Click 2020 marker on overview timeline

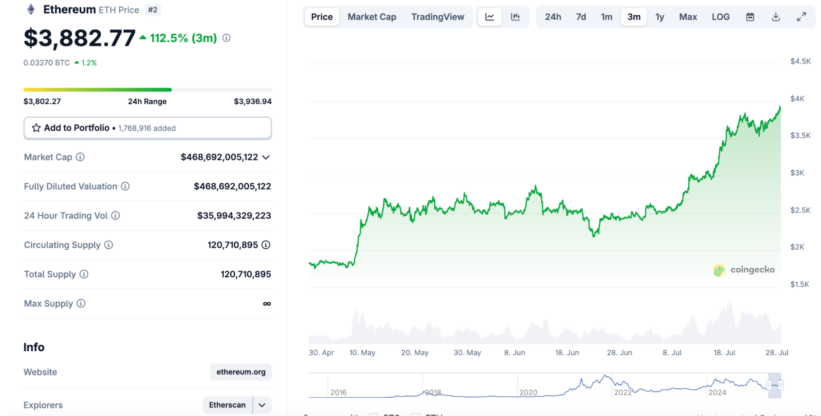click(x=528, y=393)
